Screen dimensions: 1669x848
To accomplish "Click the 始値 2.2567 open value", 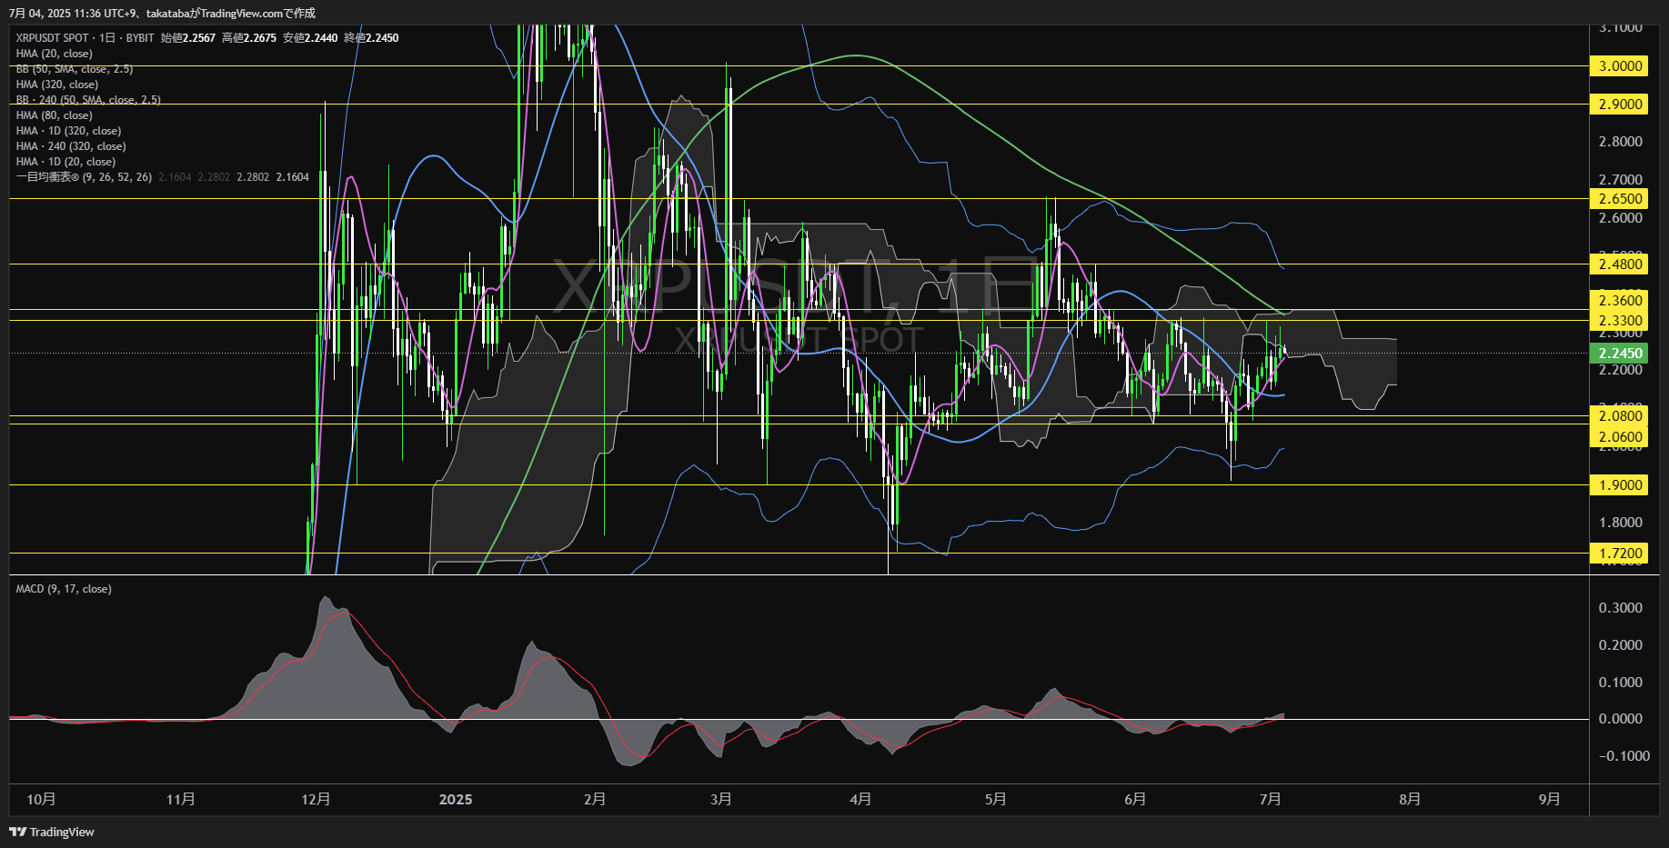I will (x=188, y=38).
